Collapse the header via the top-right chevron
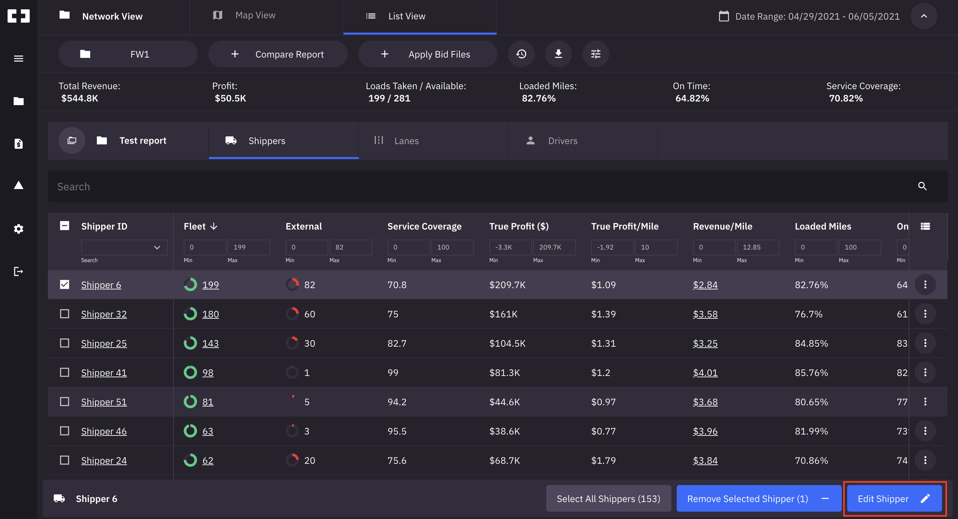 [924, 16]
